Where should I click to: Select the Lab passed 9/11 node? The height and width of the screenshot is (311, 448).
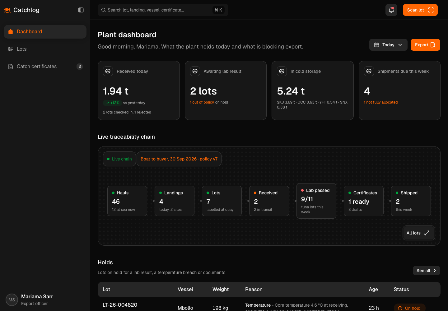click(x=316, y=201)
